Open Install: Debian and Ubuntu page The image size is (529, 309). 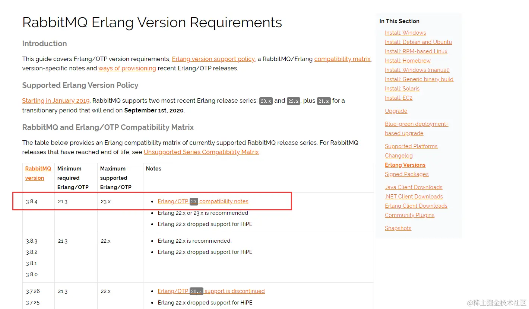click(x=418, y=42)
